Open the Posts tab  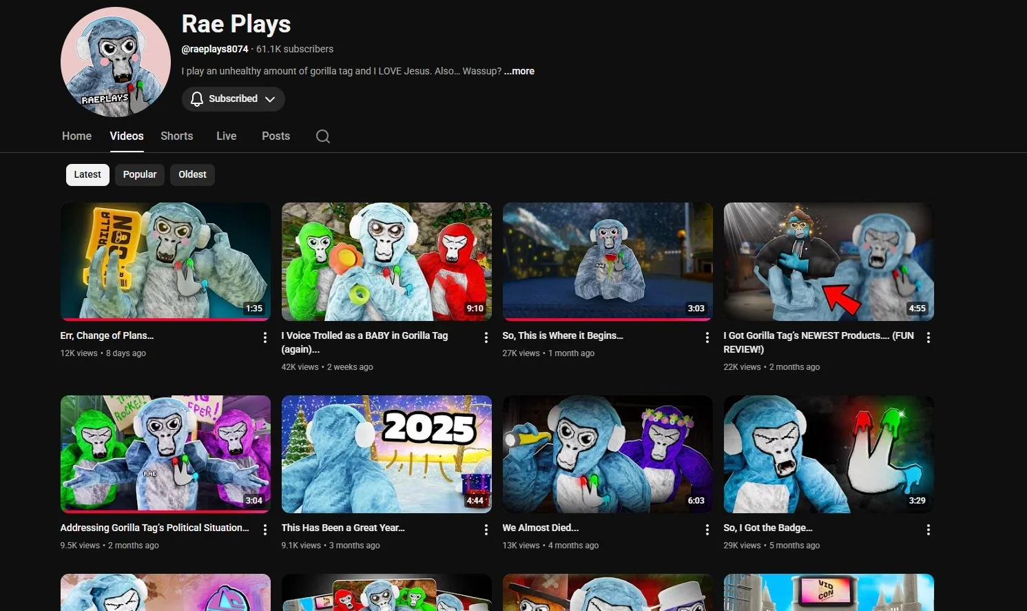(276, 136)
